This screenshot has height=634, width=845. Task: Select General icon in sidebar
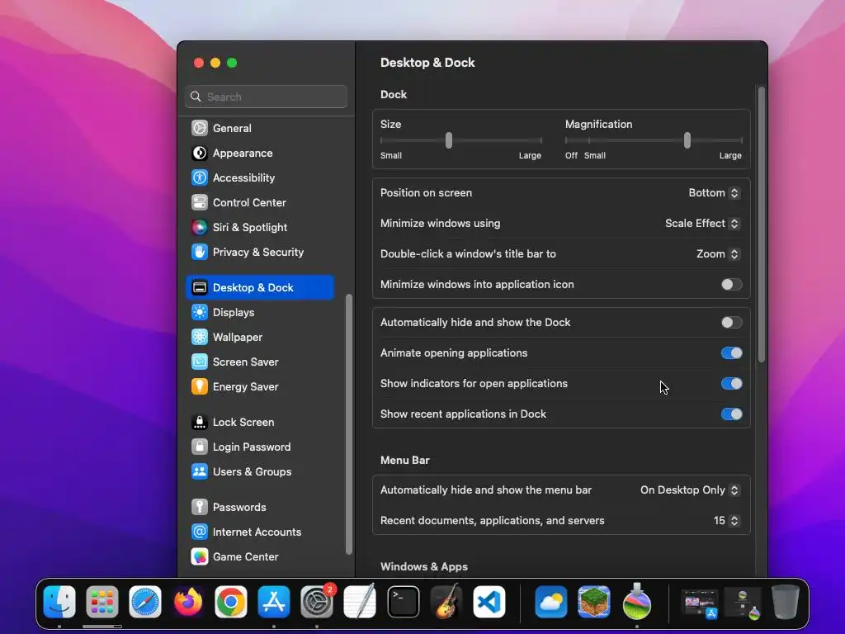200,128
